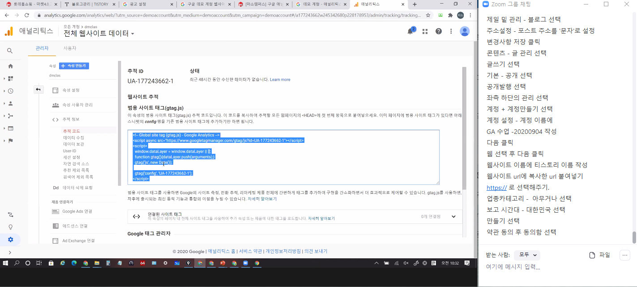Click the help question mark icon

[439, 31]
